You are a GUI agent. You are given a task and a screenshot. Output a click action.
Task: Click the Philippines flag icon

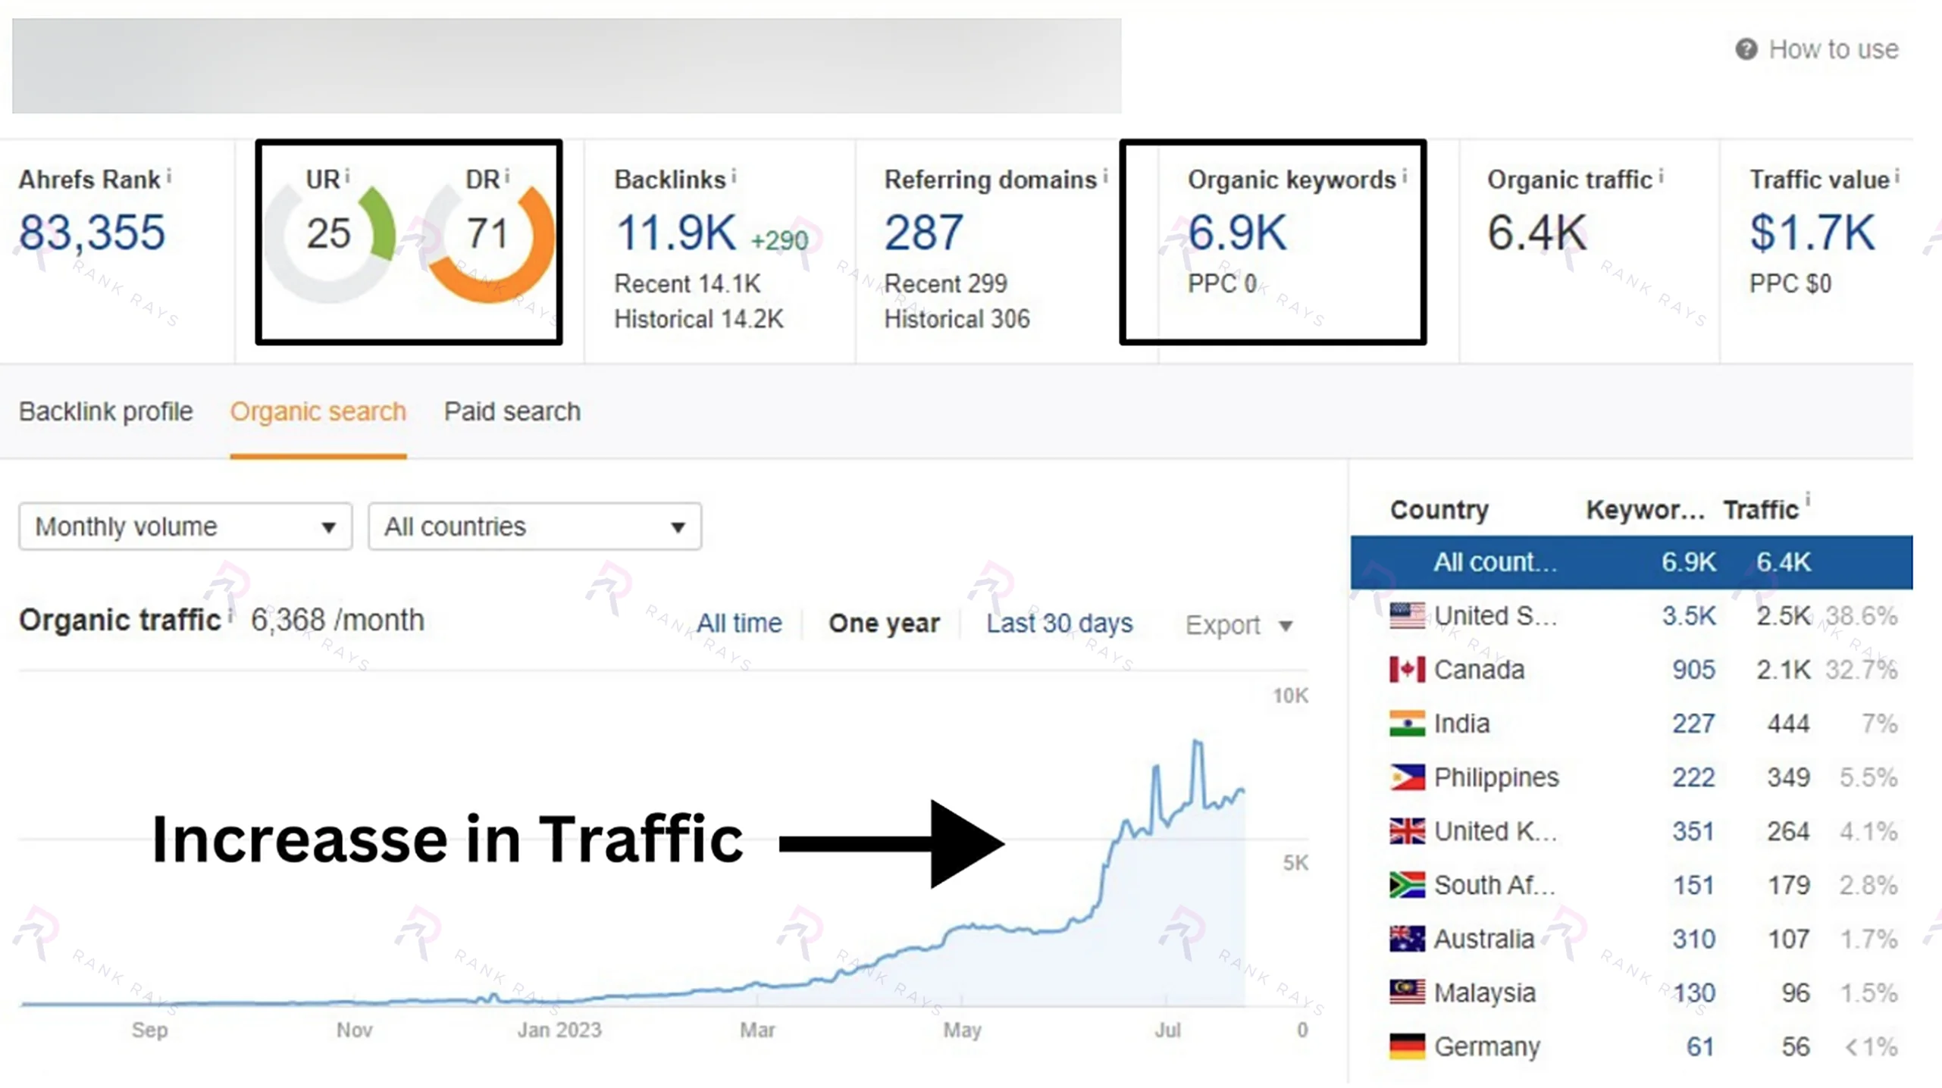point(1407,777)
